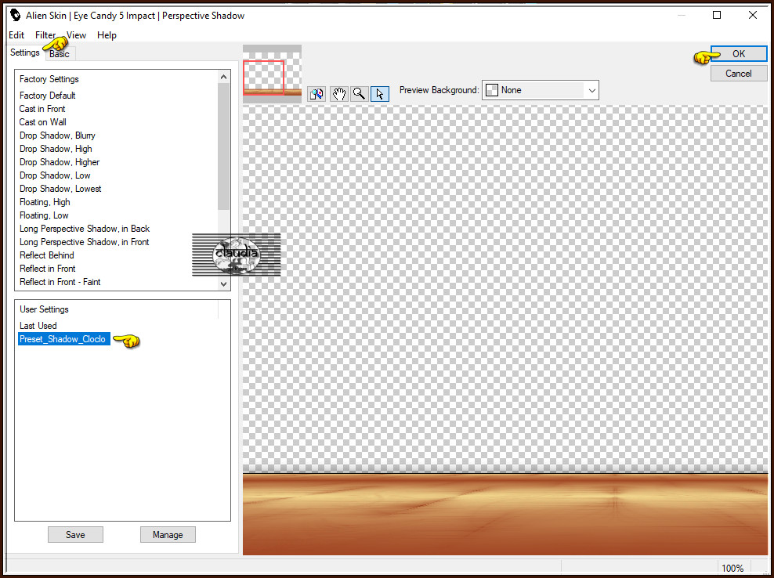The width and height of the screenshot is (774, 578).
Task: Select the arrow pointer tool
Action: 380,93
